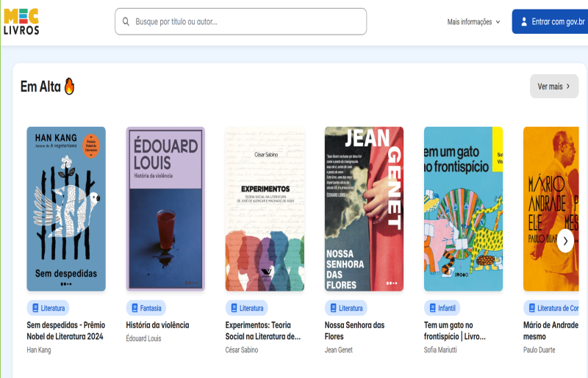Click the Literatura tag under Sem despedidas

(47, 308)
